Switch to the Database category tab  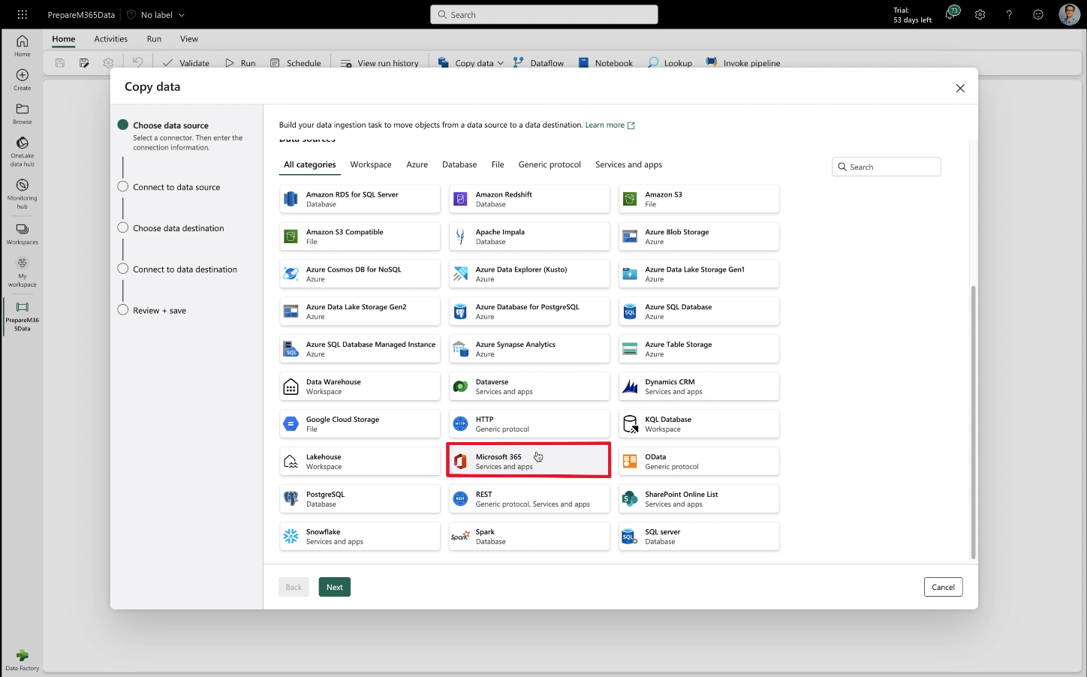pyautogui.click(x=459, y=164)
